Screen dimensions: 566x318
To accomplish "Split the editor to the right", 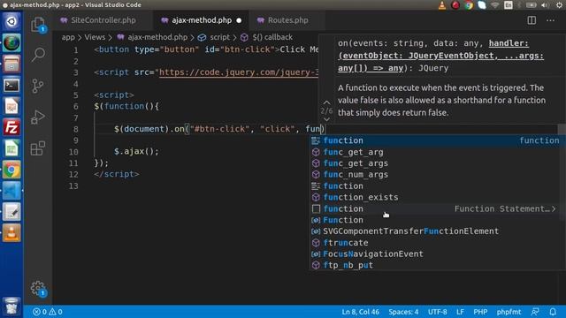I will click(532, 20).
